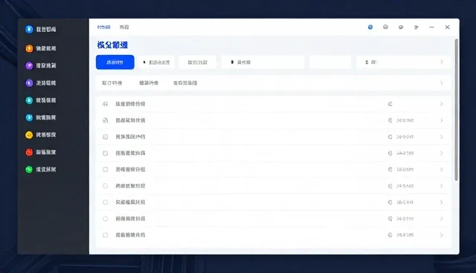Image resolution: width=476 pixels, height=273 pixels.
Task: Expand the eighth list row via its chevron
Action: 442,219
